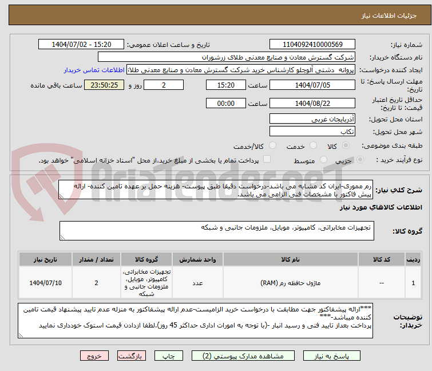Screen dimensions: 432x371
Task: Click the resize handle of شرح کلی نیاز box
Action: tap(61, 196)
